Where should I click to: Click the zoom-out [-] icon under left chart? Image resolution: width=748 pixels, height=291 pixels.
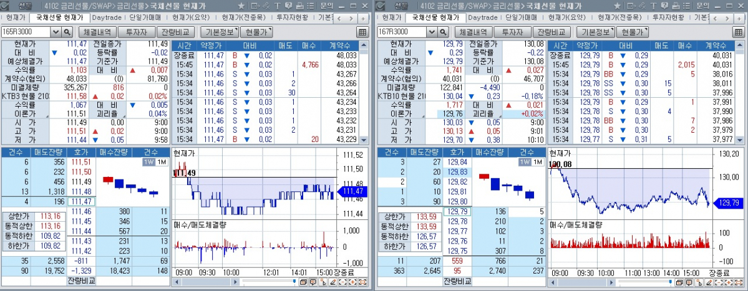(x=343, y=282)
